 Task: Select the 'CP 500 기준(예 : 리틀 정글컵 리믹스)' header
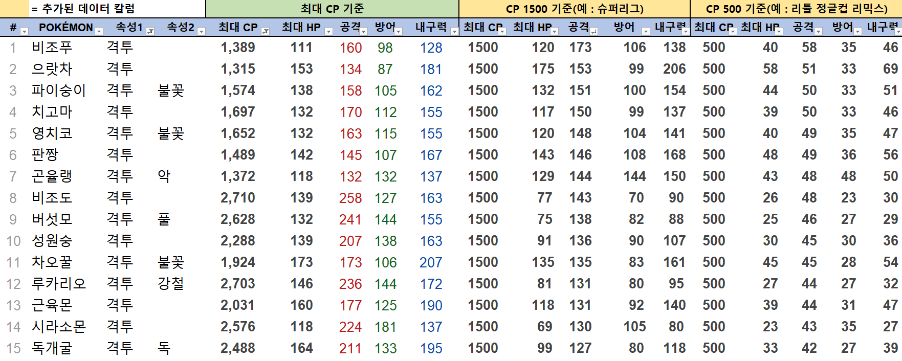796,9
